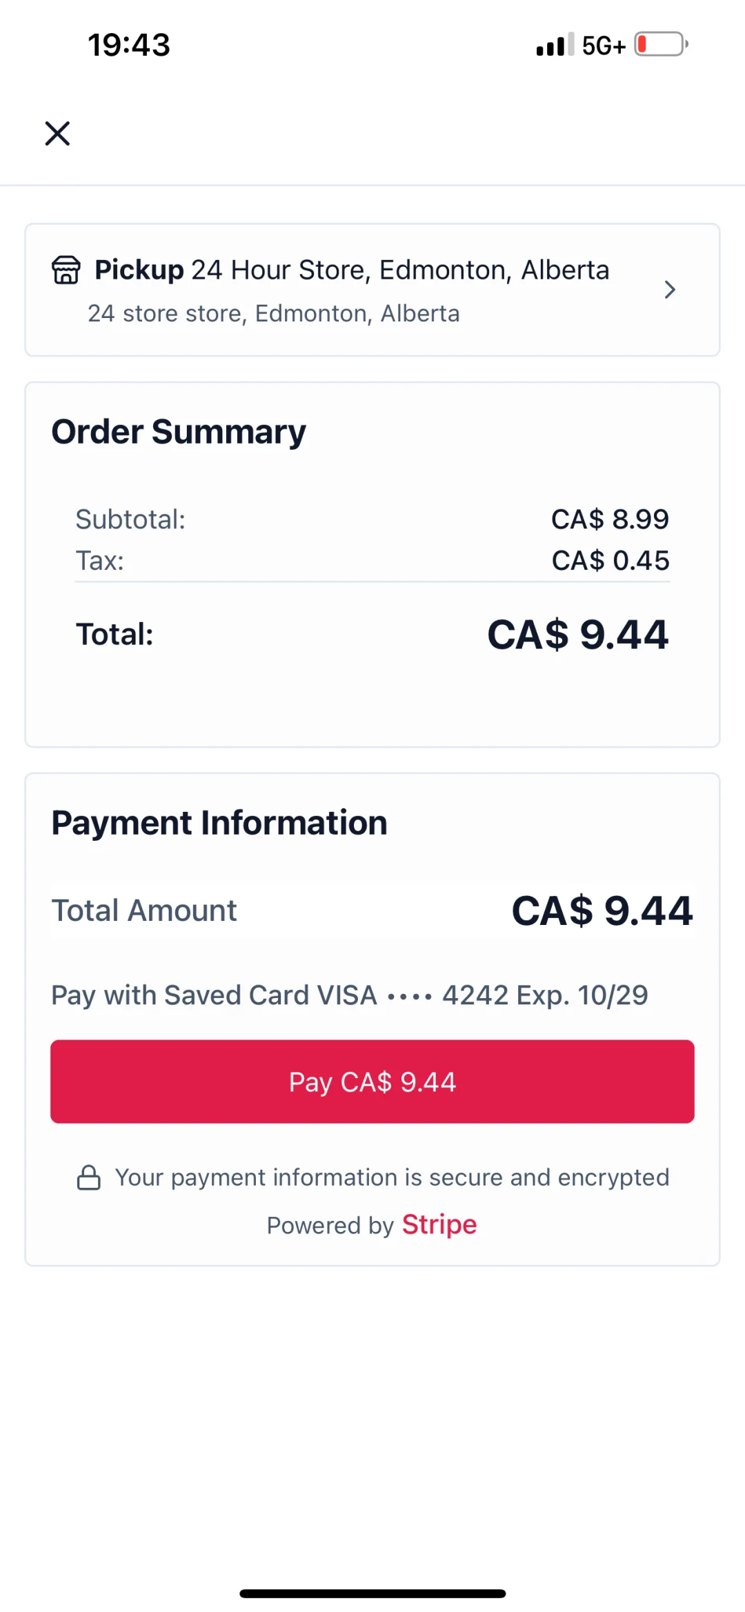Screen dimensions: 745x1612
Task: Tap the cellular signal bars icon
Action: tap(555, 45)
